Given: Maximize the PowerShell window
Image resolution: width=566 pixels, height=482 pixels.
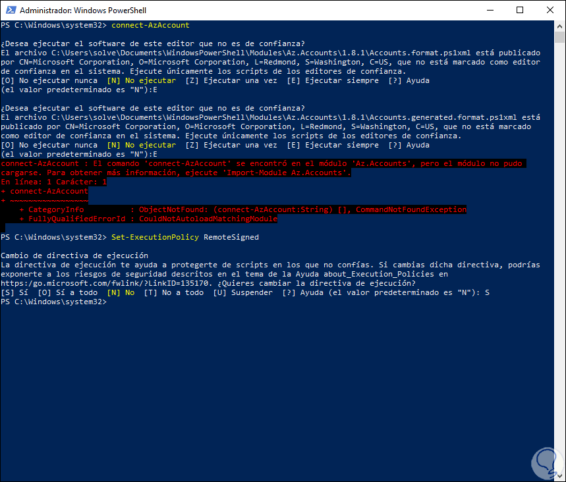Looking at the screenshot, I should pyautogui.click(x=520, y=10).
